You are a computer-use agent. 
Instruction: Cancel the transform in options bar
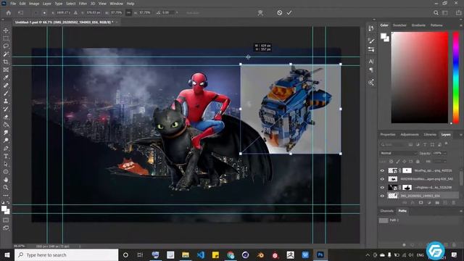[x=279, y=13]
